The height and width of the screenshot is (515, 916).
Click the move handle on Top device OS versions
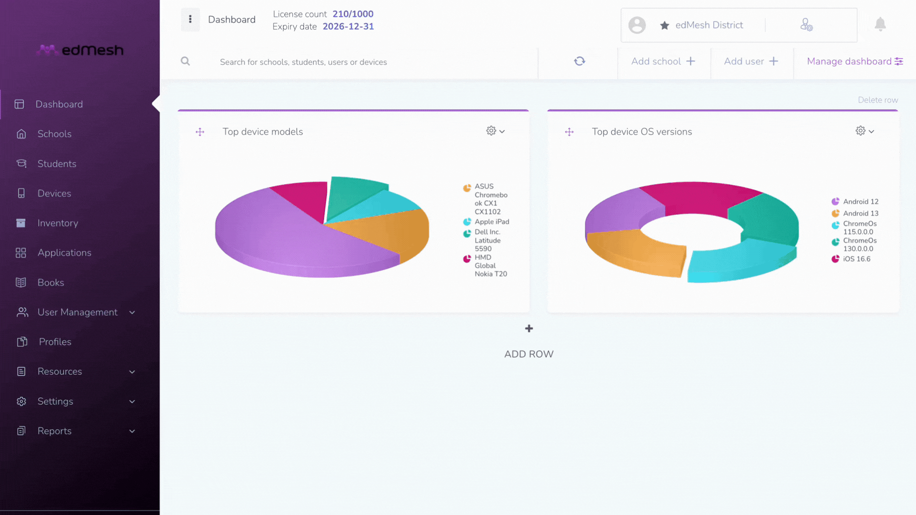(569, 132)
